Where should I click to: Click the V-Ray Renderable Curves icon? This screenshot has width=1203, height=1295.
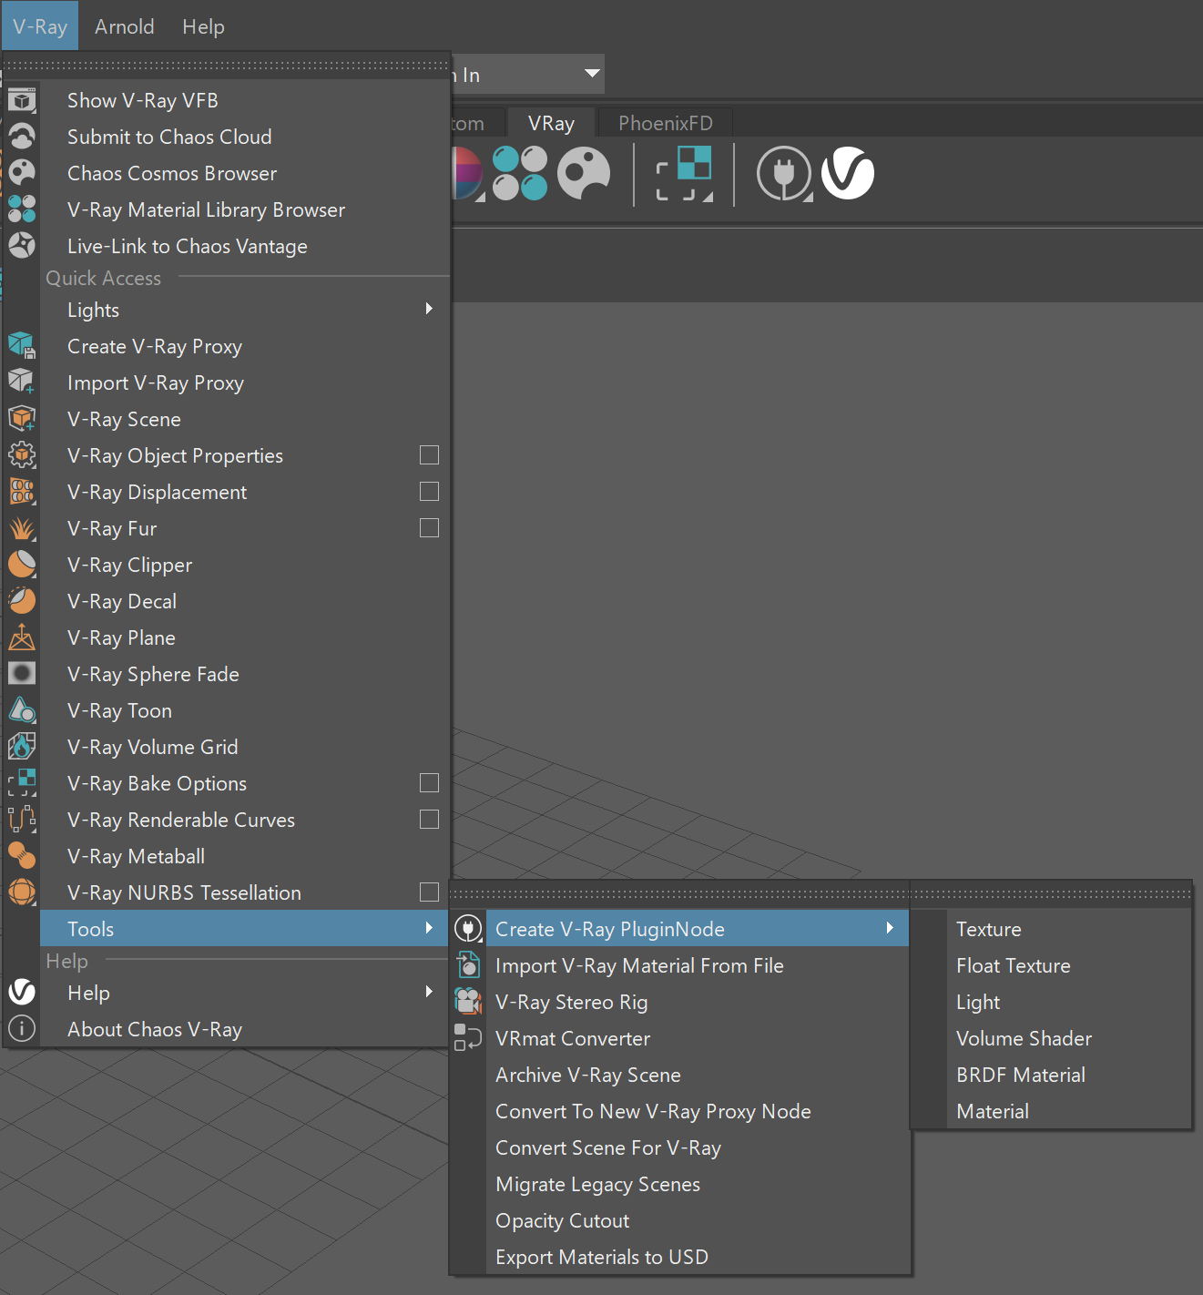pos(22,820)
